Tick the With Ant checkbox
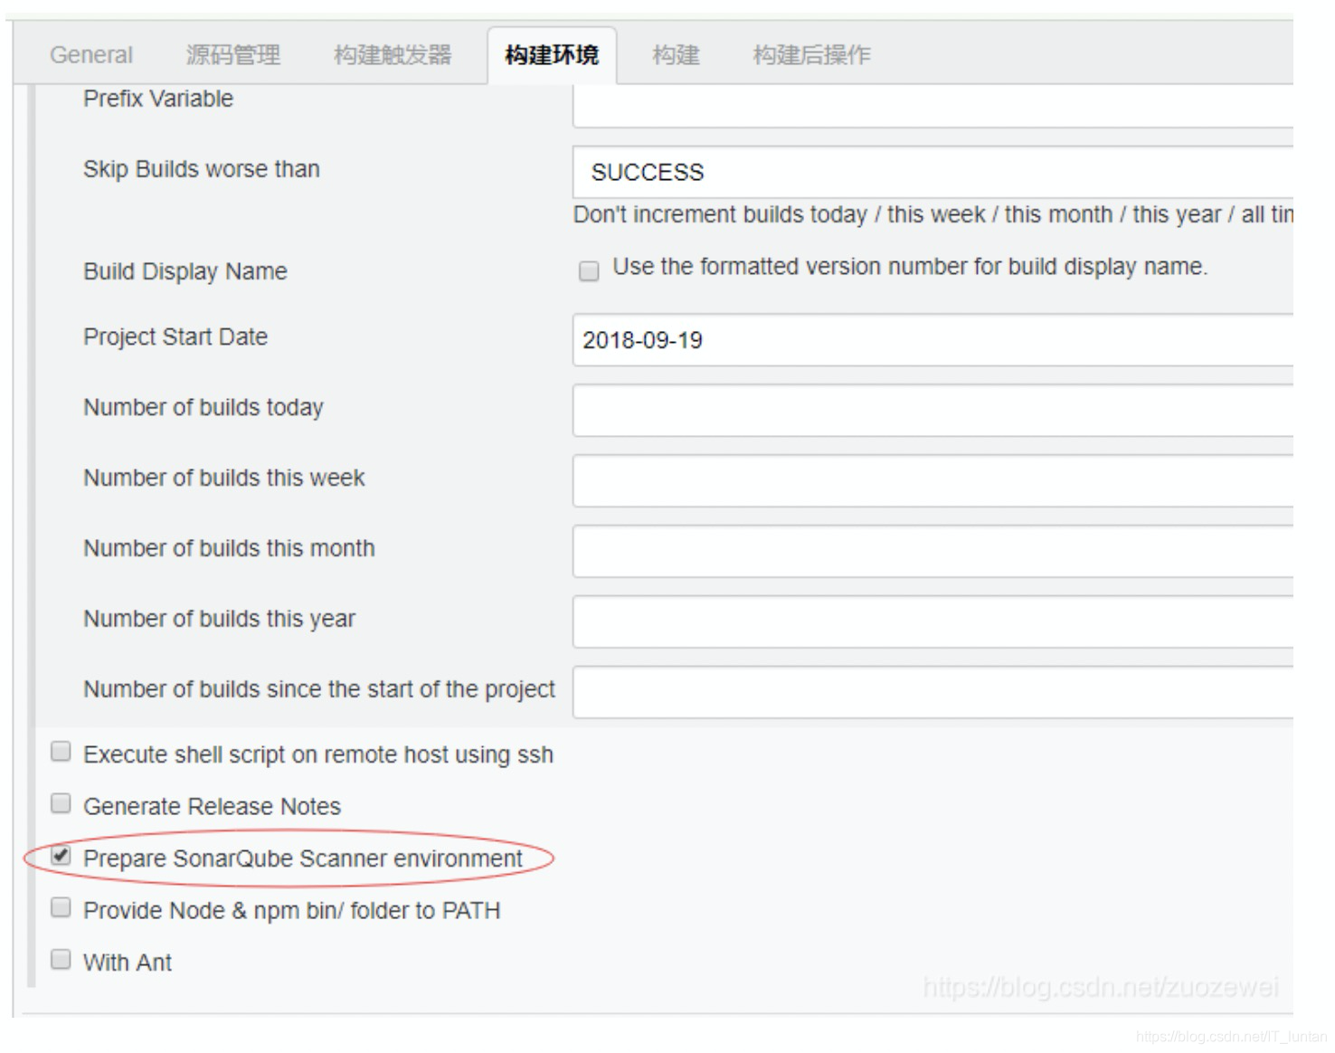The width and height of the screenshot is (1335, 1053). [x=61, y=959]
